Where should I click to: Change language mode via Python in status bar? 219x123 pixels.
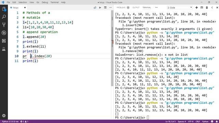tap(205, 122)
